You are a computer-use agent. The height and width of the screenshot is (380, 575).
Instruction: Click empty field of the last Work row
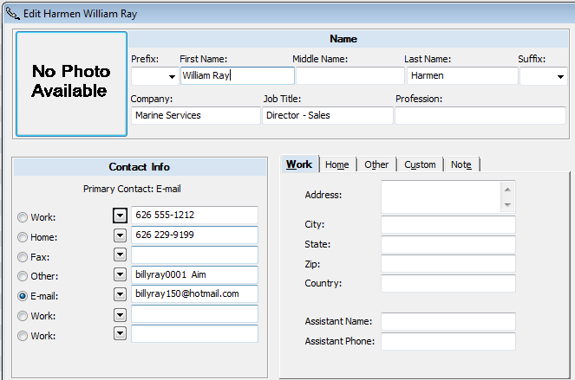[x=195, y=334]
